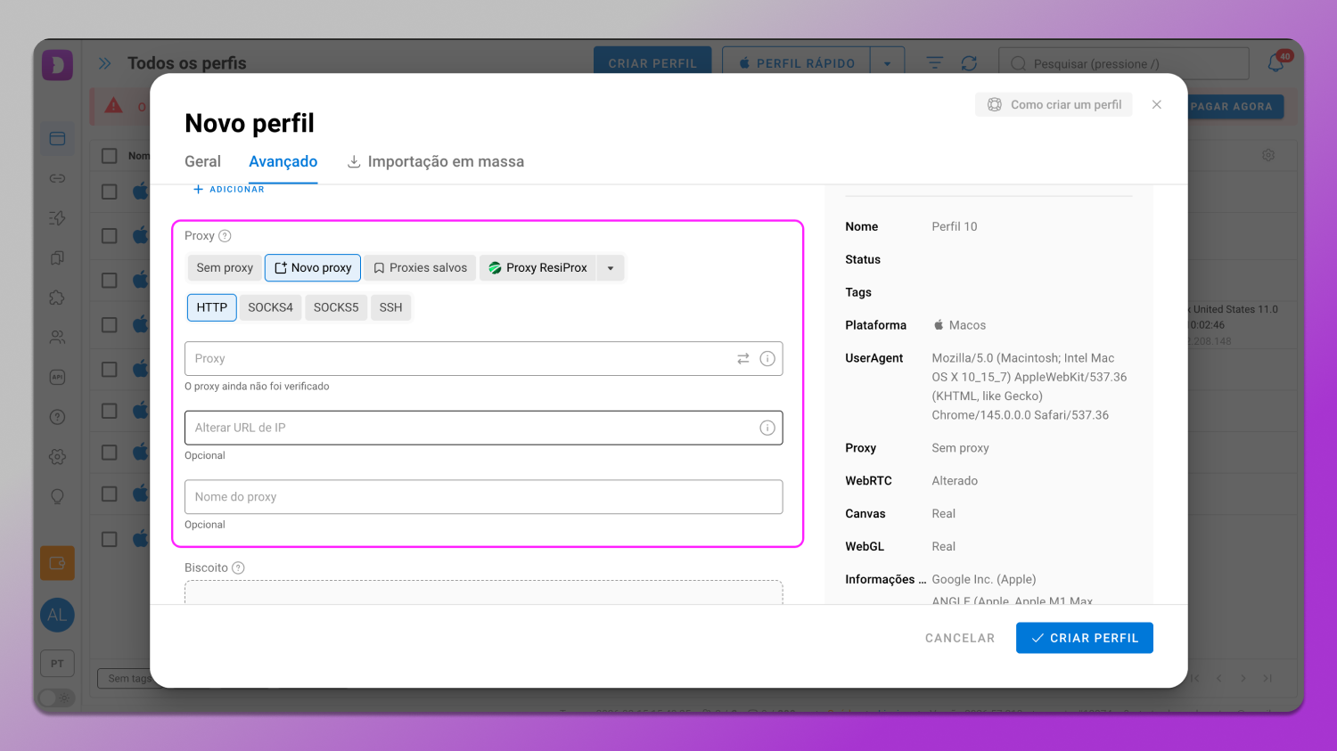The width and height of the screenshot is (1337, 751).
Task: Click help icon next to Proxy label
Action: tap(225, 236)
